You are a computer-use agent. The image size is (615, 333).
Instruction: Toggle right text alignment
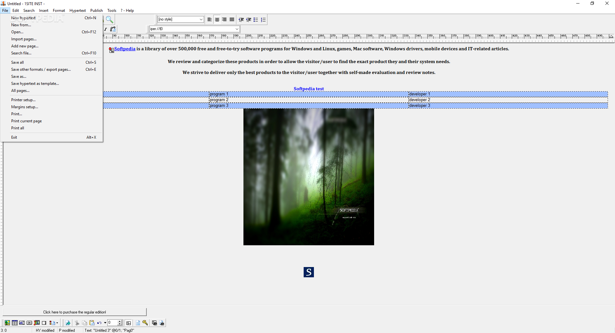(225, 20)
